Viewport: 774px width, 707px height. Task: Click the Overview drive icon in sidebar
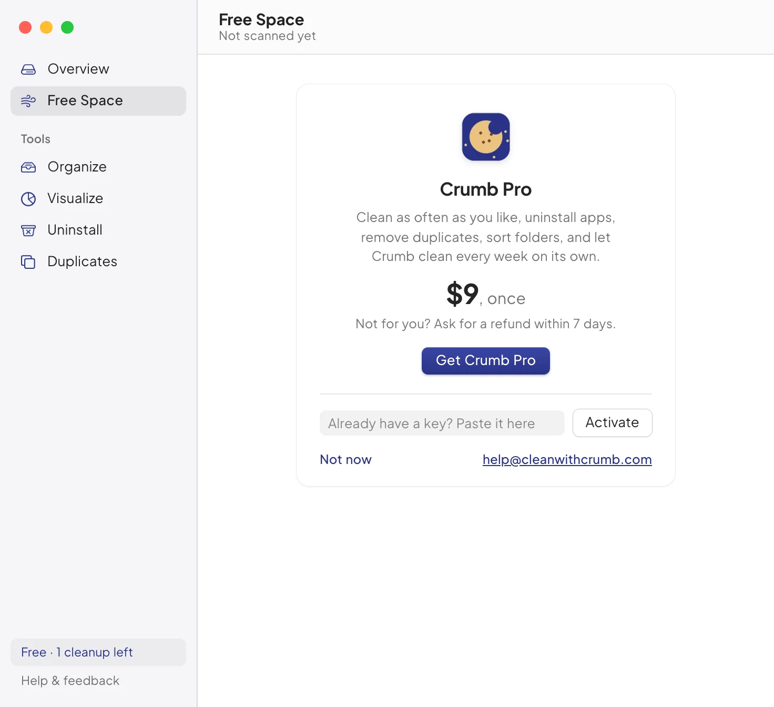pyautogui.click(x=28, y=69)
